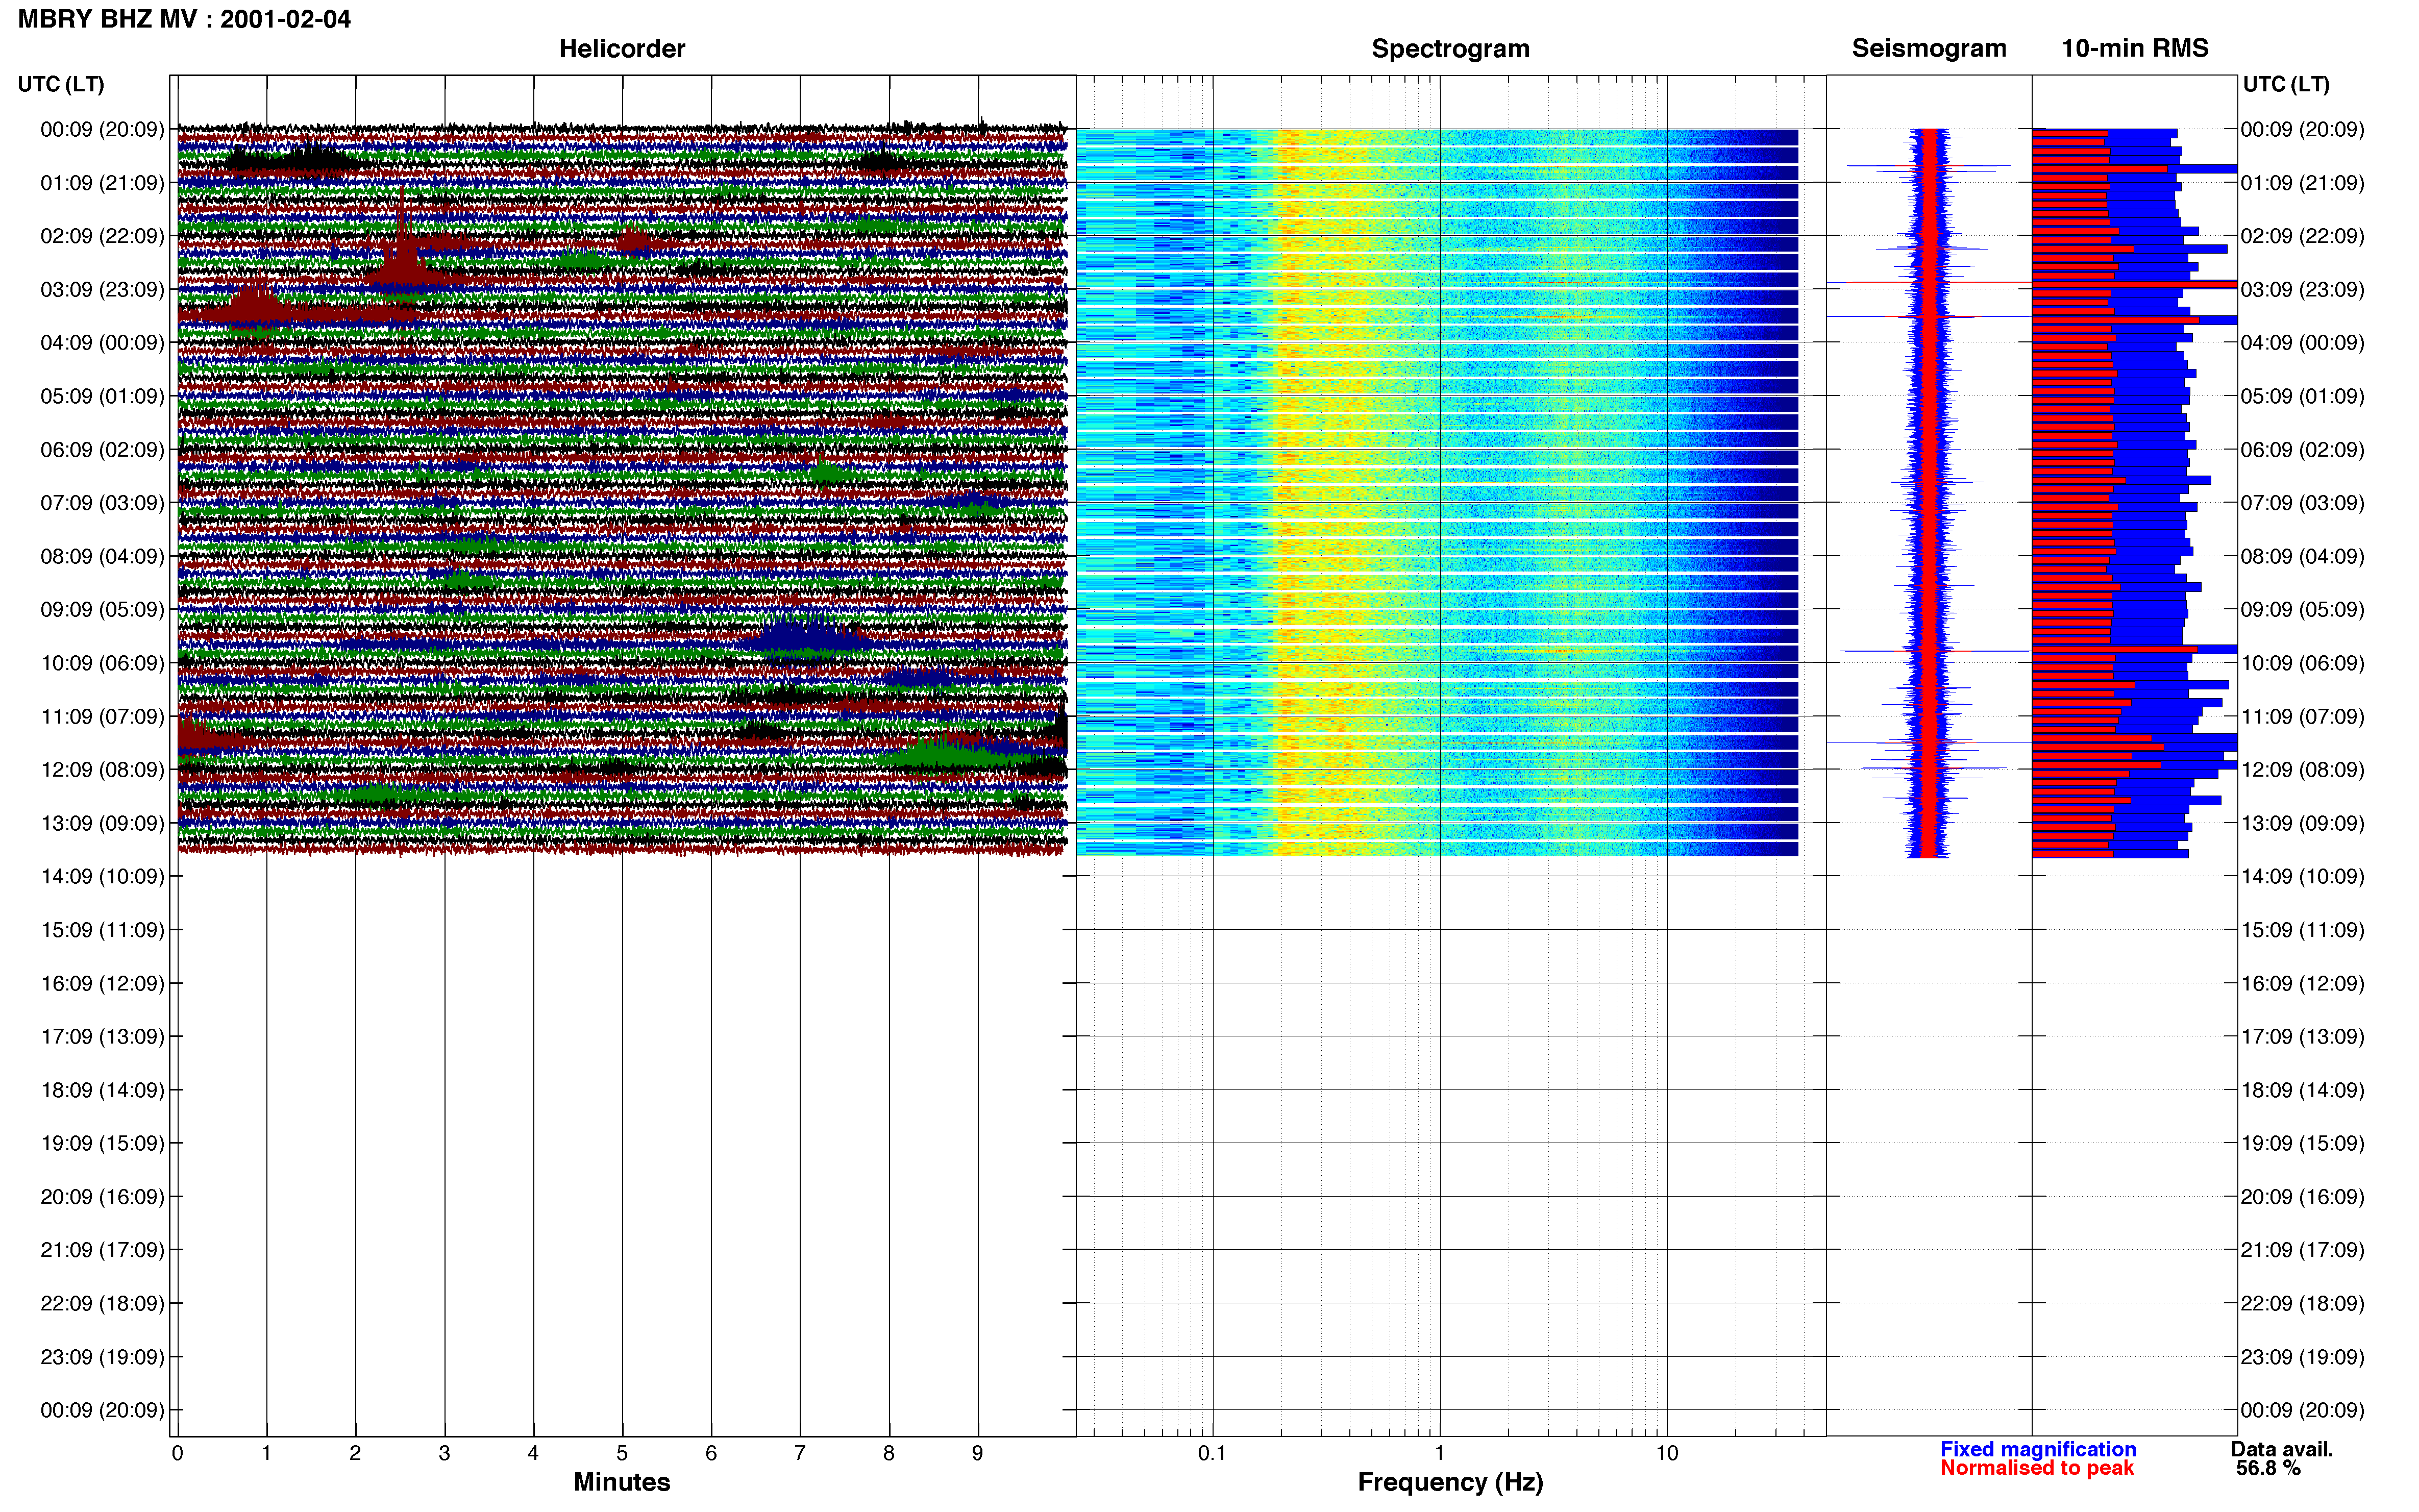Click the title 'MBRY BHZ MV : 2001-02-04'
The height and width of the screenshot is (1512, 2419).
tap(184, 19)
